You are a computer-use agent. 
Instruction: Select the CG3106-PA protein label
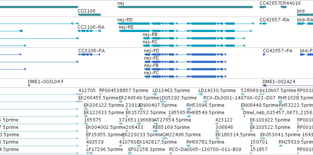pyautogui.click(x=92, y=51)
